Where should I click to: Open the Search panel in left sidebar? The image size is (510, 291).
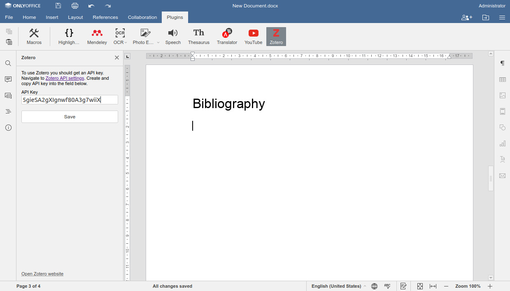click(x=8, y=63)
